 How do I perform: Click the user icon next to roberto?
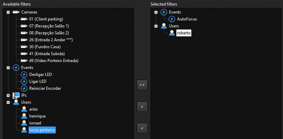(172, 33)
